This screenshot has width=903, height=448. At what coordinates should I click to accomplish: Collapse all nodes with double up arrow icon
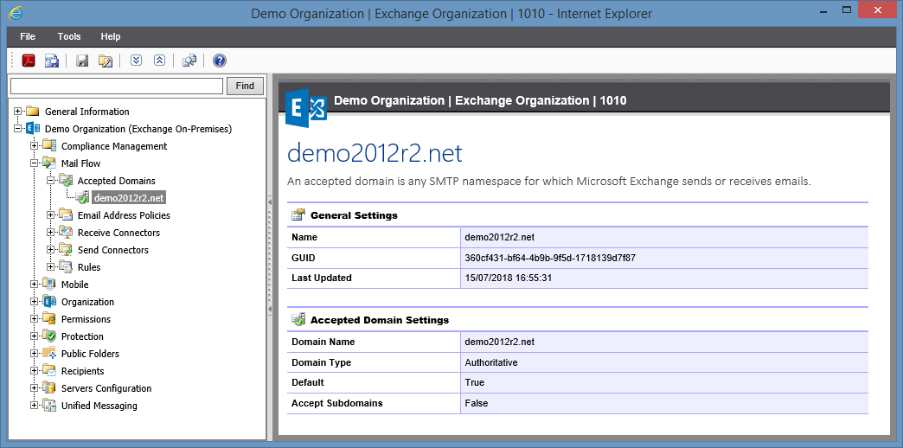point(159,61)
